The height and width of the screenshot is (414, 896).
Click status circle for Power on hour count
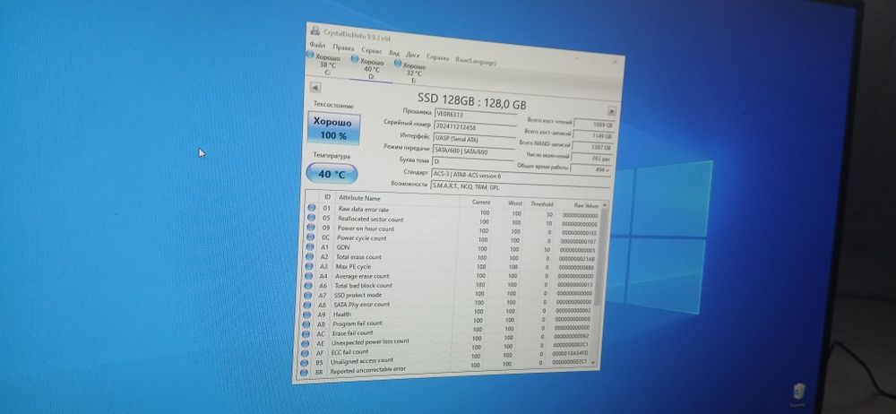311,227
